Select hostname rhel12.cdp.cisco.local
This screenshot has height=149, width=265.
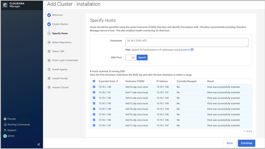137,98
